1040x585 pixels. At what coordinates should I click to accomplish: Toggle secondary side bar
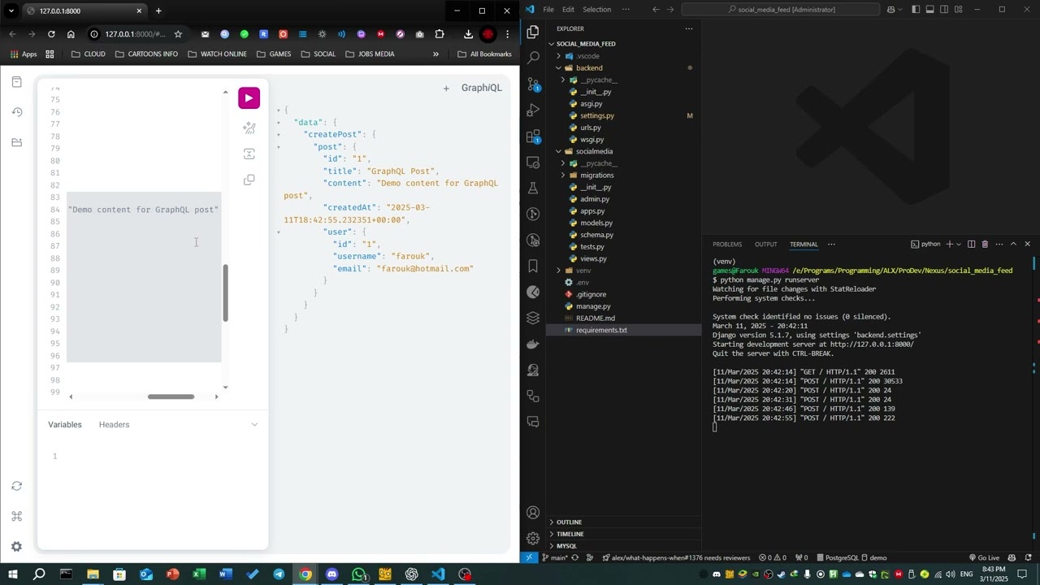pos(944,10)
